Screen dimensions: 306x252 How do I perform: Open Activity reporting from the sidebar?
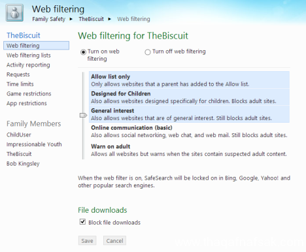28,65
